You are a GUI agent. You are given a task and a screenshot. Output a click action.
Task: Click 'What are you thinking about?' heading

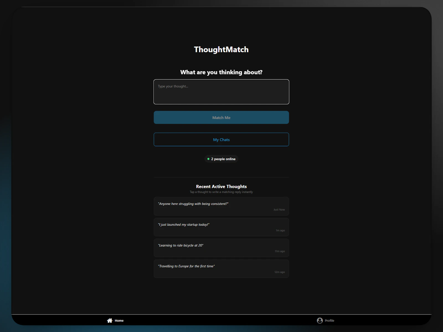pyautogui.click(x=221, y=72)
